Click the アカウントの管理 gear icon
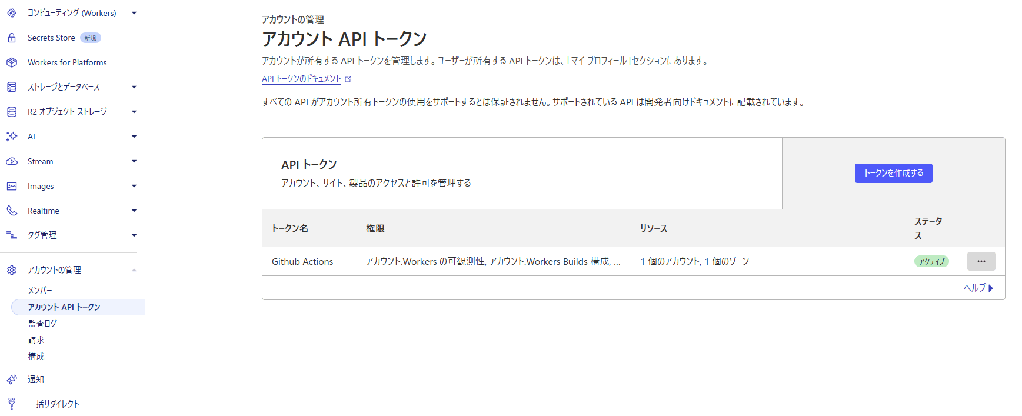The image size is (1022, 416). click(12, 270)
